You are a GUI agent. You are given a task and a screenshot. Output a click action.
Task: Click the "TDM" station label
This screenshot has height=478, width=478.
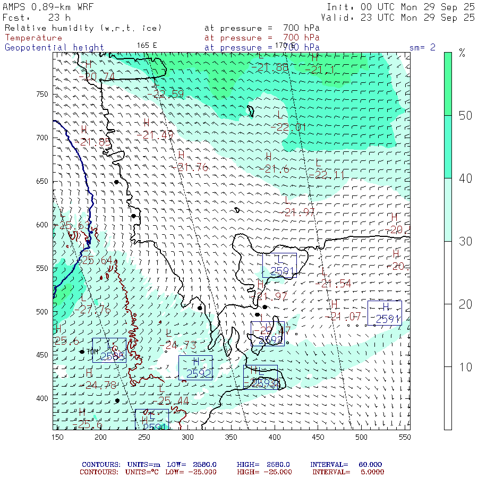92,352
